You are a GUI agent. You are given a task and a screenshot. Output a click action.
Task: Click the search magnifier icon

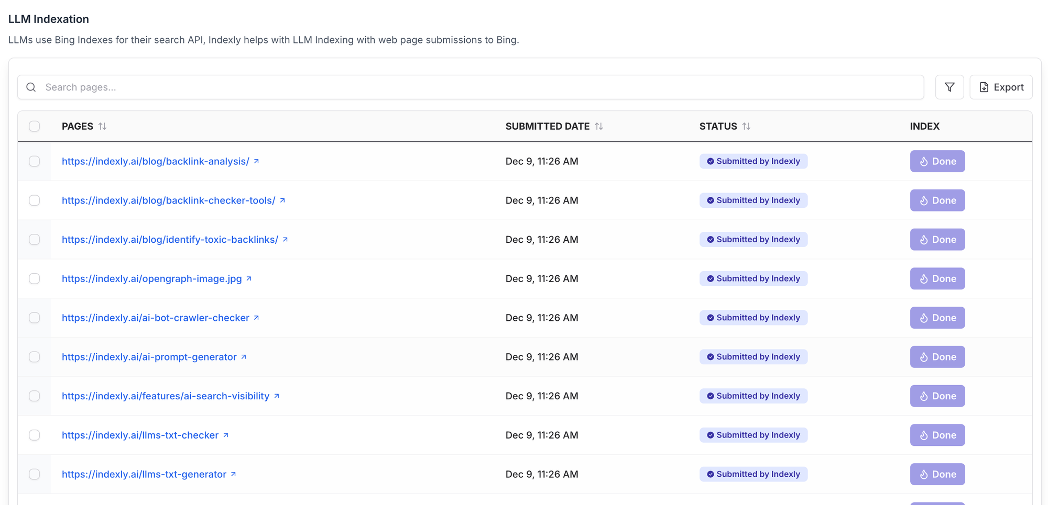[x=31, y=87]
